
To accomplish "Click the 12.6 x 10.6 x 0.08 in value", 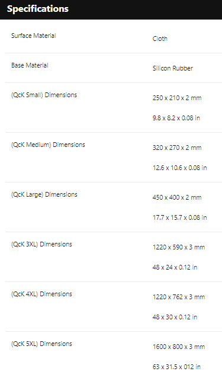I will click(x=179, y=168).
